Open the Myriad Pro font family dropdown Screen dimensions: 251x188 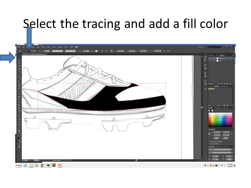point(232,149)
